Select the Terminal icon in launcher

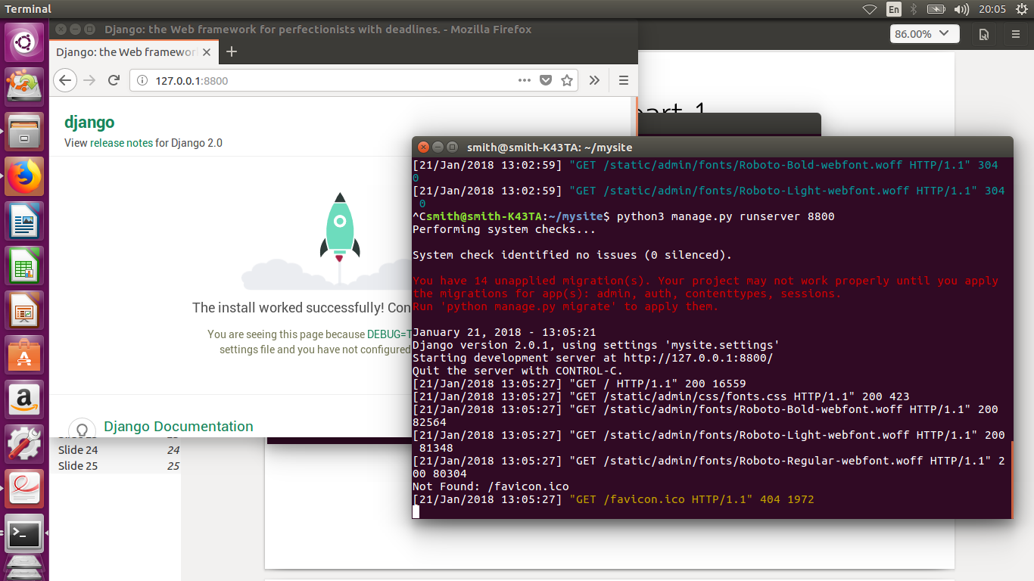[x=25, y=534]
